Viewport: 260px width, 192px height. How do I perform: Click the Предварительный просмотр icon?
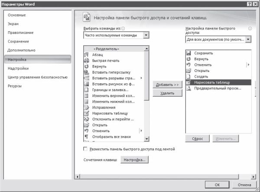188,88
